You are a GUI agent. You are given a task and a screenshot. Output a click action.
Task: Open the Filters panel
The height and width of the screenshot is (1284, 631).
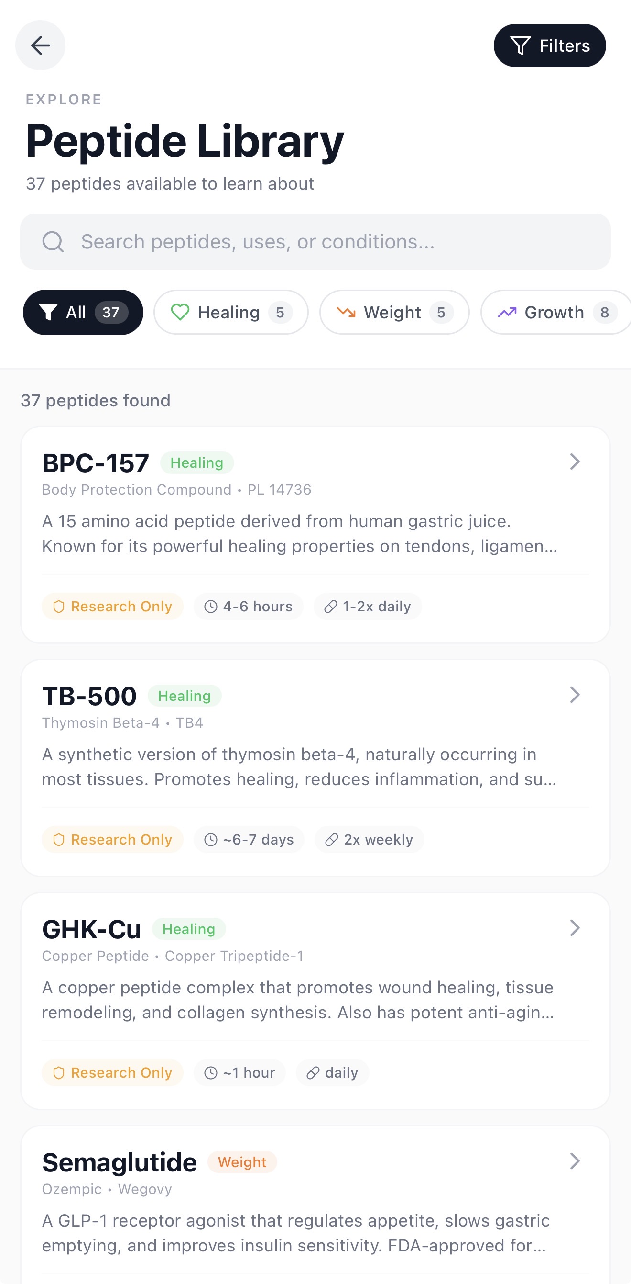click(x=549, y=45)
